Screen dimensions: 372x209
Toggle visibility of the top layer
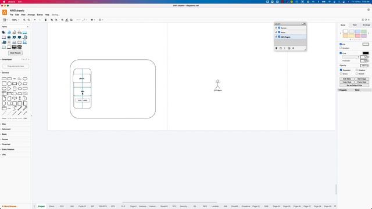tap(279, 28)
